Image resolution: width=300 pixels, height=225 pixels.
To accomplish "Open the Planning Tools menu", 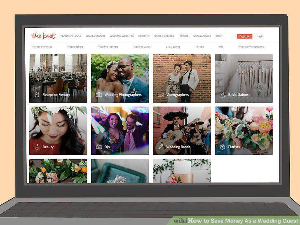I will (71, 36).
